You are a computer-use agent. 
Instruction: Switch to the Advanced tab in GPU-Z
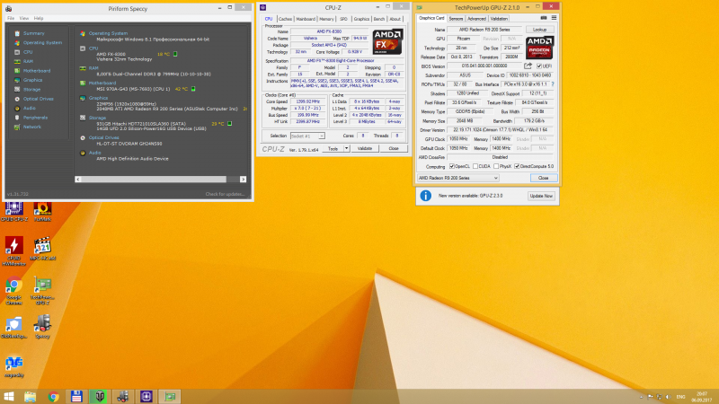476,19
